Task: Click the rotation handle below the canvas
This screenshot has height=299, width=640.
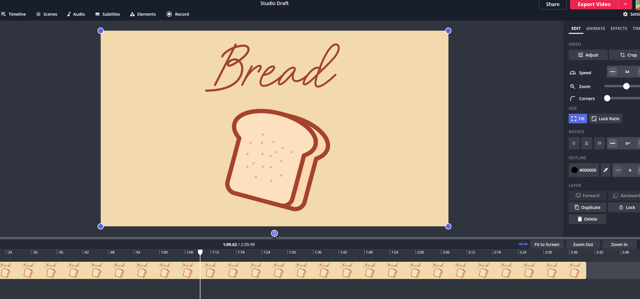Action: click(x=274, y=233)
